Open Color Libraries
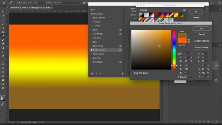The height and width of the screenshot is (125, 222). [202, 48]
